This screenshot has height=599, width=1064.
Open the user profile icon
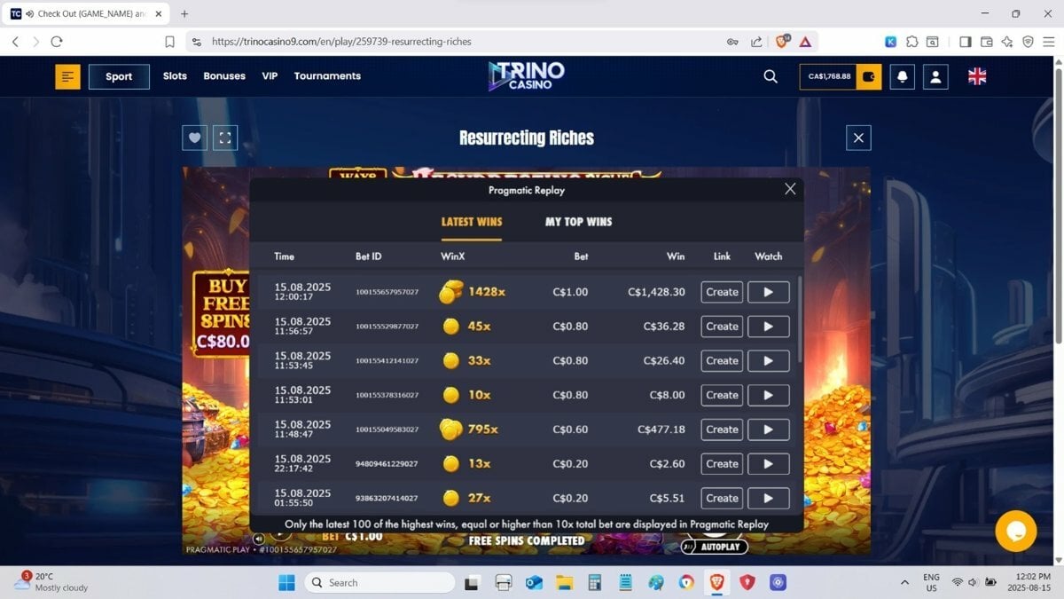(x=935, y=76)
